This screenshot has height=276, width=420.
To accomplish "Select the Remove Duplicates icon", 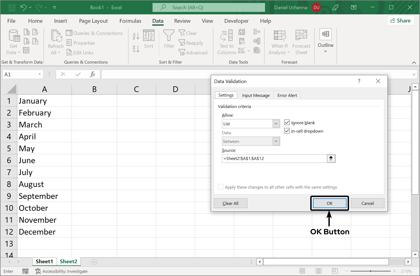I will tap(242, 41).
